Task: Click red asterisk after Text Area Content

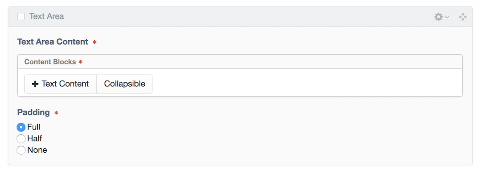Action: click(x=95, y=42)
